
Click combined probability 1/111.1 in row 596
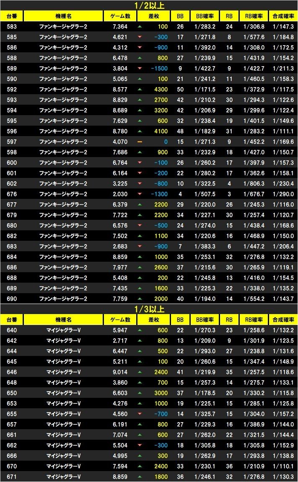(283, 131)
